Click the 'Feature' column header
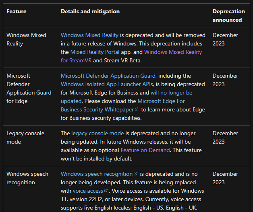 coord(17,11)
